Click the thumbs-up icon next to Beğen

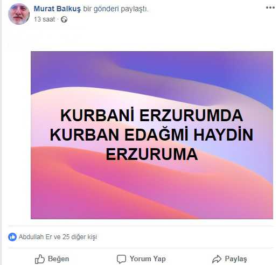(x=40, y=259)
